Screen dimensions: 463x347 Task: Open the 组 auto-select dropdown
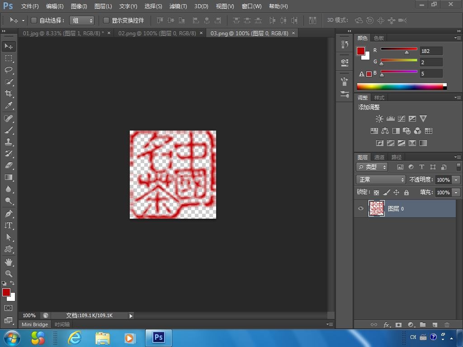(x=82, y=20)
